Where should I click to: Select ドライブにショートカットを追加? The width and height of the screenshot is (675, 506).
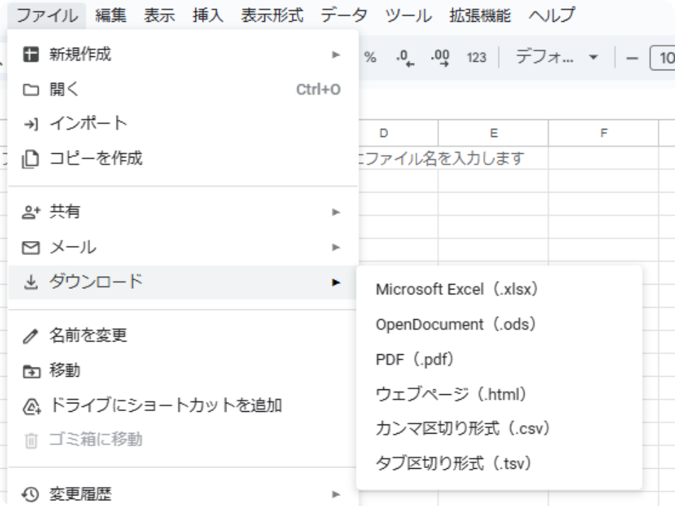click(183, 406)
